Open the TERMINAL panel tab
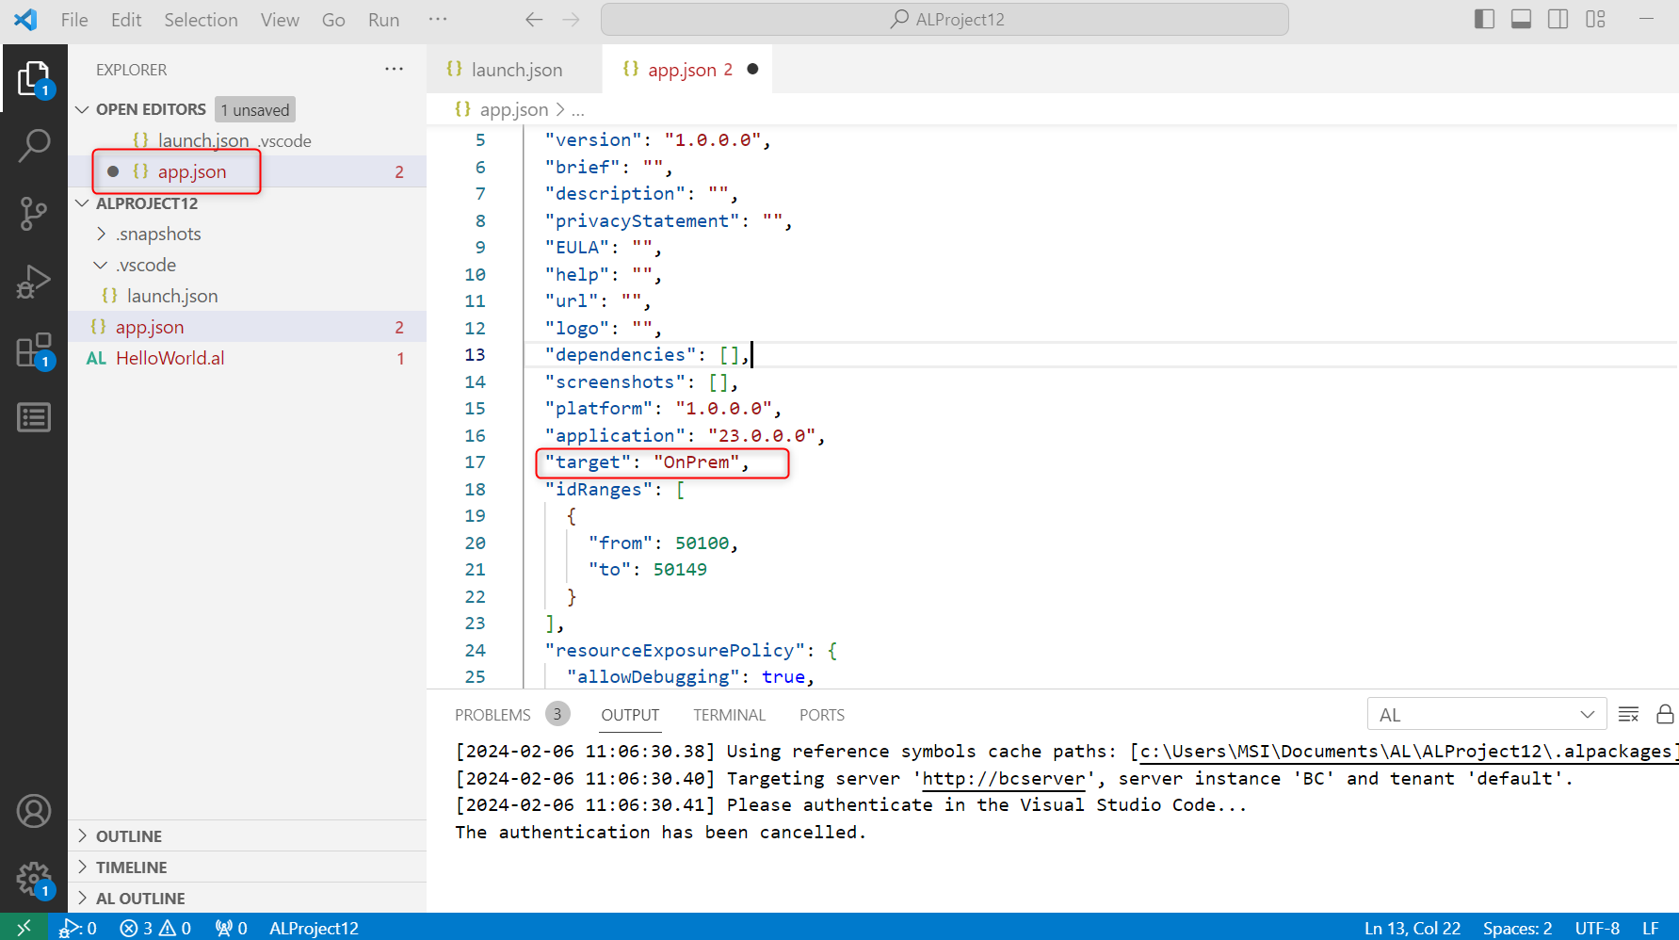The height and width of the screenshot is (940, 1679). (x=729, y=715)
